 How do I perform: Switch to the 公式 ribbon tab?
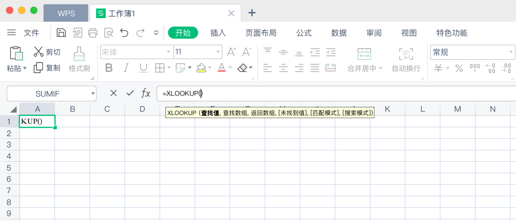tap(304, 33)
